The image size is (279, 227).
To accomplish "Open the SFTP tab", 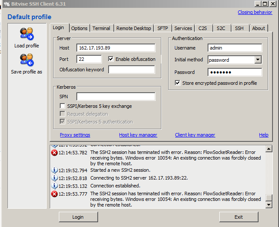I will (x=163, y=28).
